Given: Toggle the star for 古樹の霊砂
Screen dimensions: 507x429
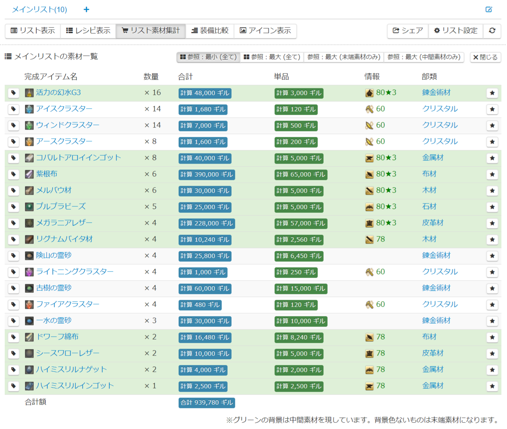Looking at the screenshot, I should 492,288.
